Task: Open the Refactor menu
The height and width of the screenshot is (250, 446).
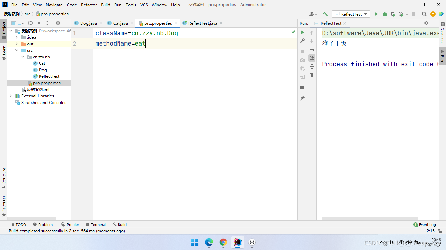Action: [x=89, y=5]
